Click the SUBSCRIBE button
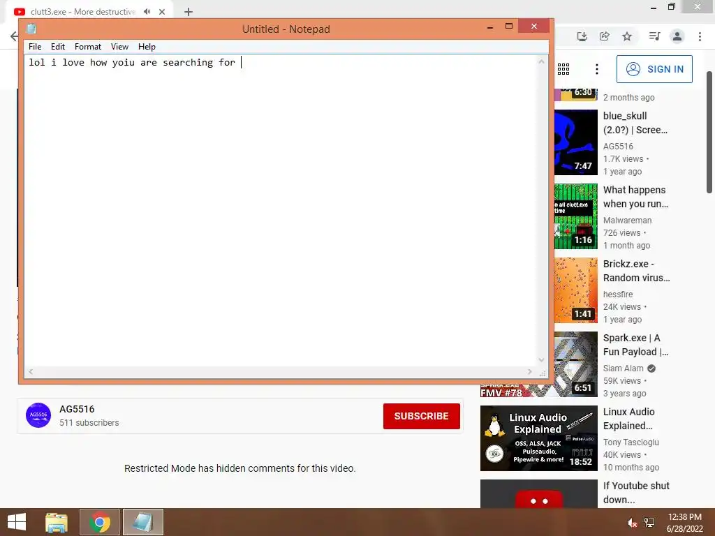Screen dimensions: 715x536 coord(421,416)
